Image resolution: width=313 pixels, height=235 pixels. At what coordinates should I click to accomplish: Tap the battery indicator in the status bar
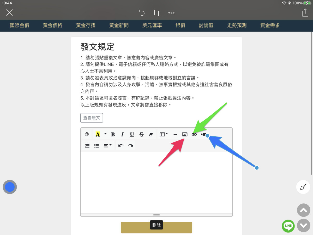pyautogui.click(x=308, y=3)
